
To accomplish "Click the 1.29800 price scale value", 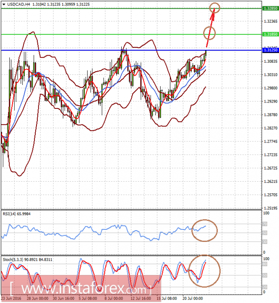I will (x=271, y=88).
